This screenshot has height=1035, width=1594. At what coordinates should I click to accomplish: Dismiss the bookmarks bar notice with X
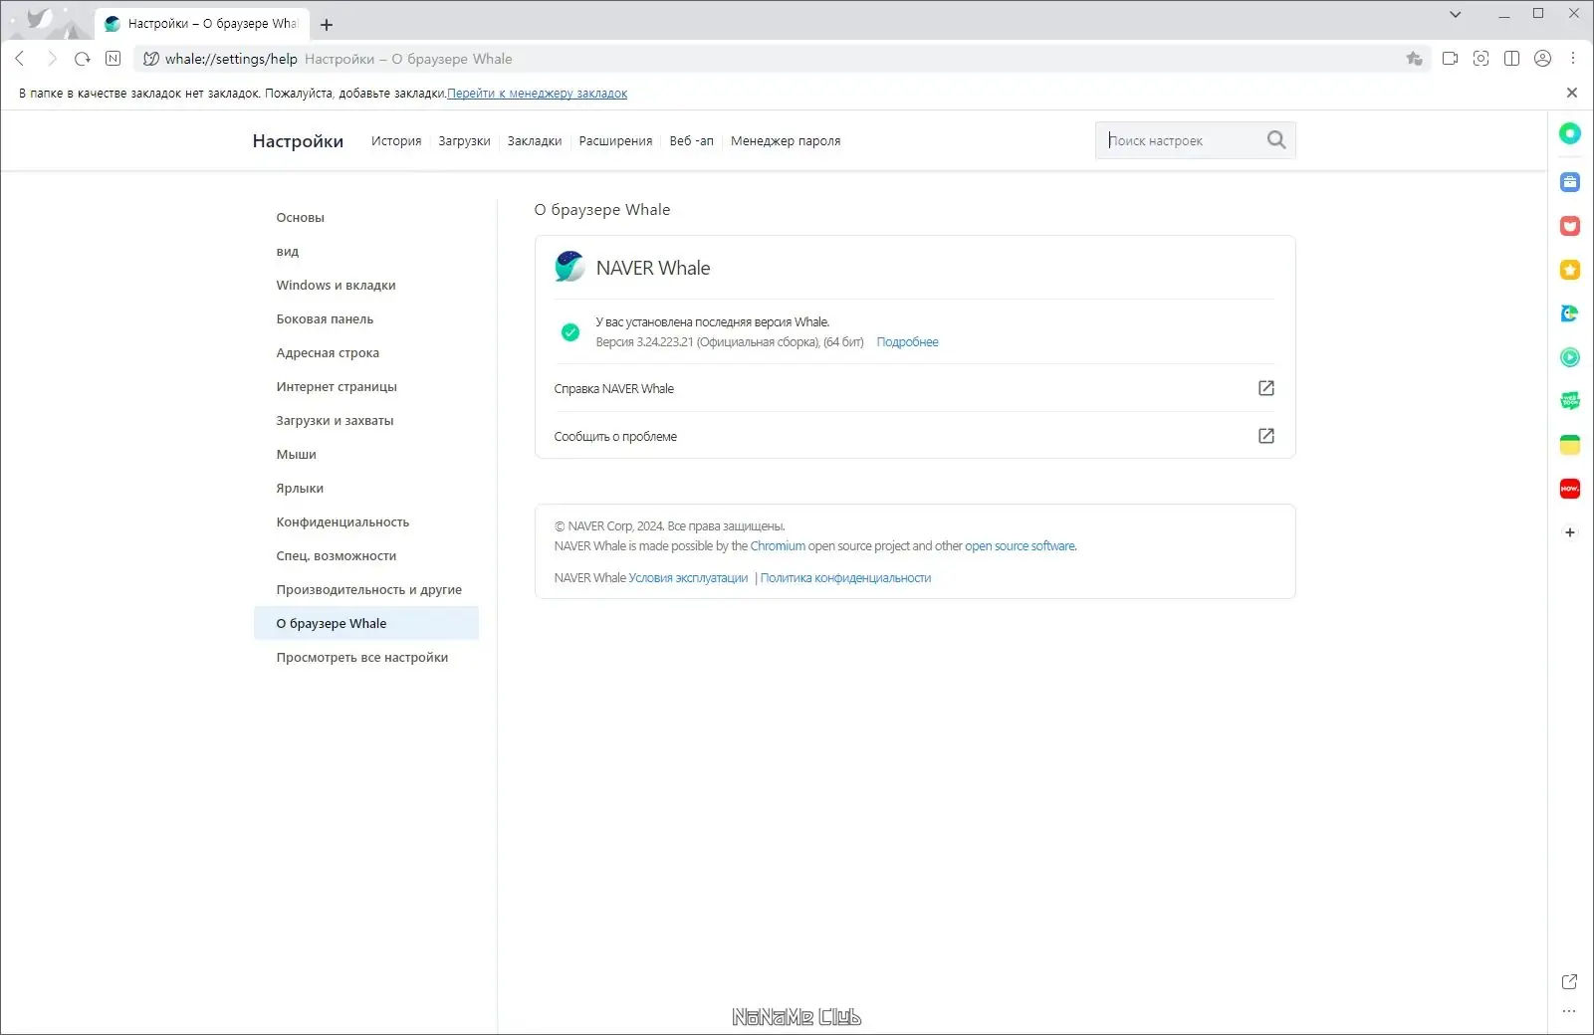(1572, 93)
